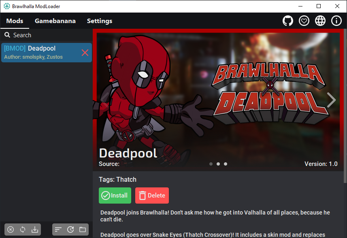
Task: Select the second carousel dot
Action: click(x=218, y=164)
